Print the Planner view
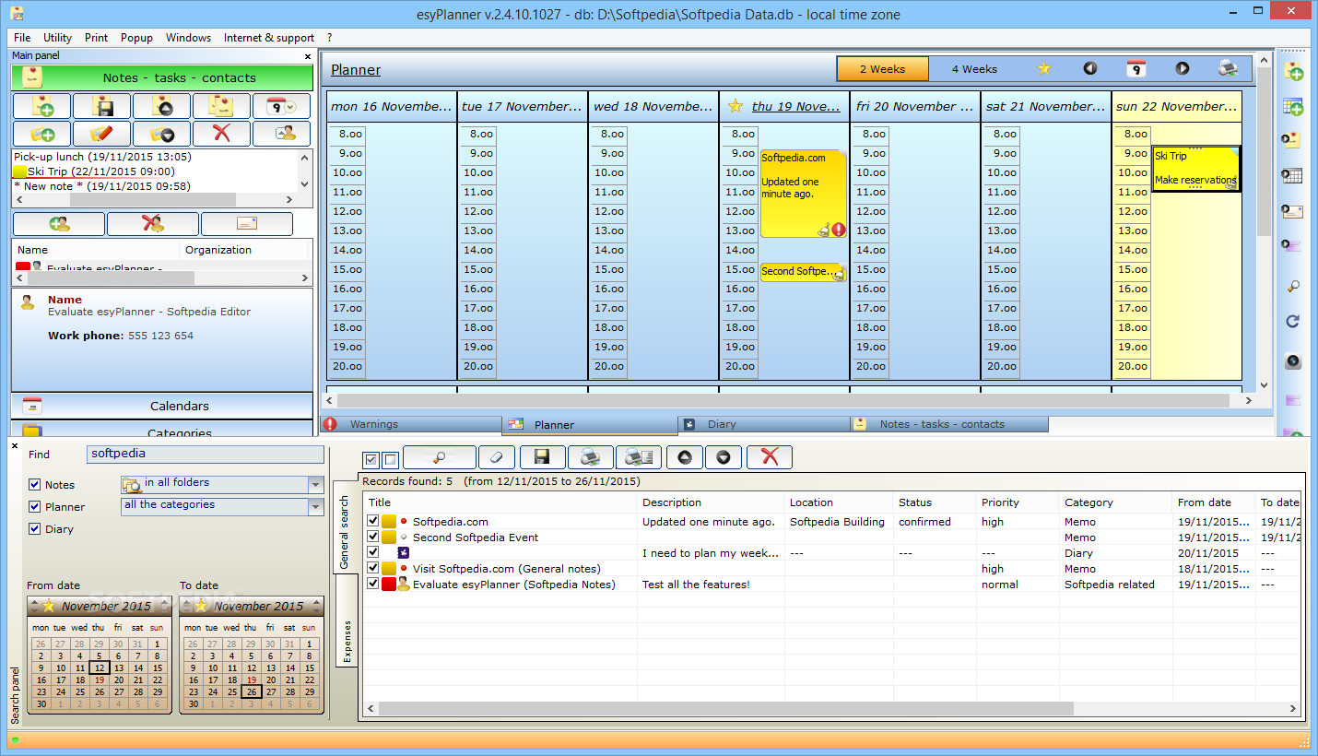The image size is (1318, 756). click(x=1228, y=68)
